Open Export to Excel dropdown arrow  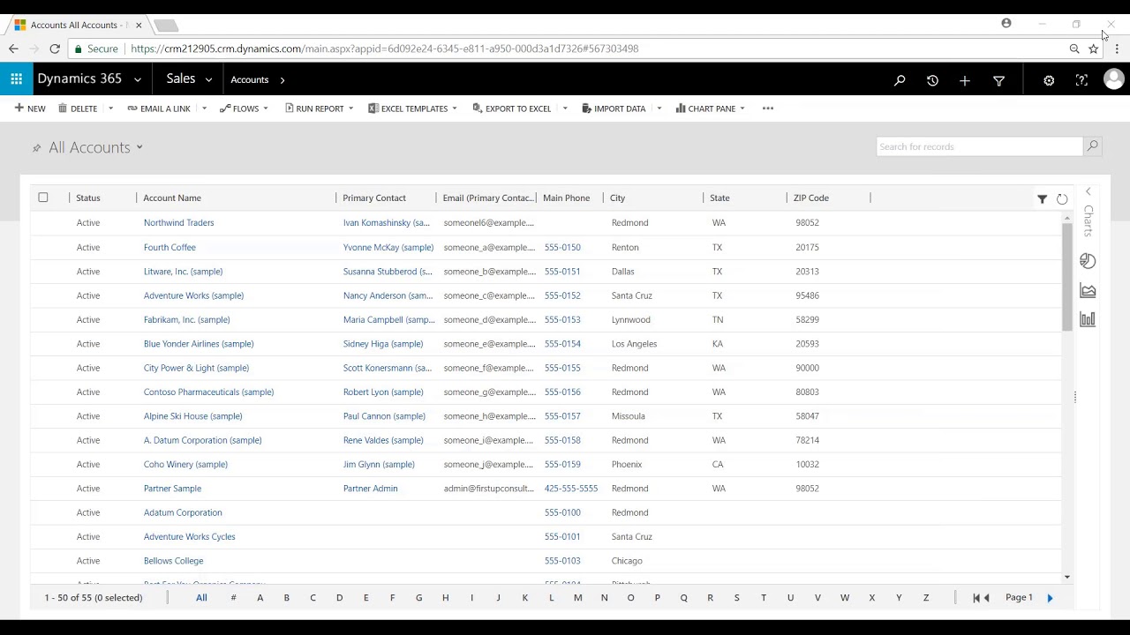[565, 108]
